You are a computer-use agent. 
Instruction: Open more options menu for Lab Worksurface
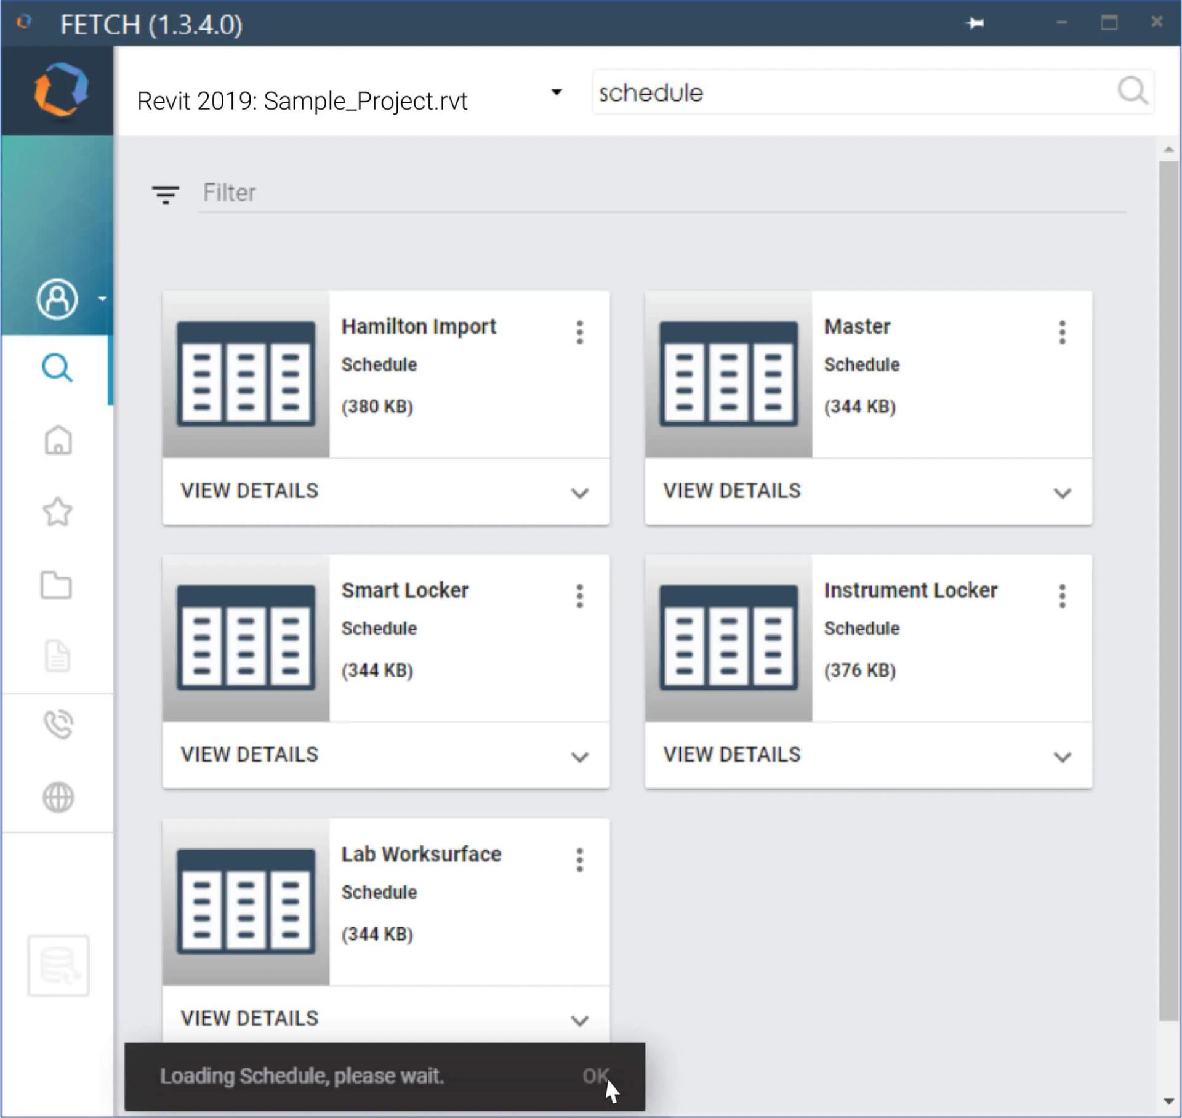pos(579,859)
